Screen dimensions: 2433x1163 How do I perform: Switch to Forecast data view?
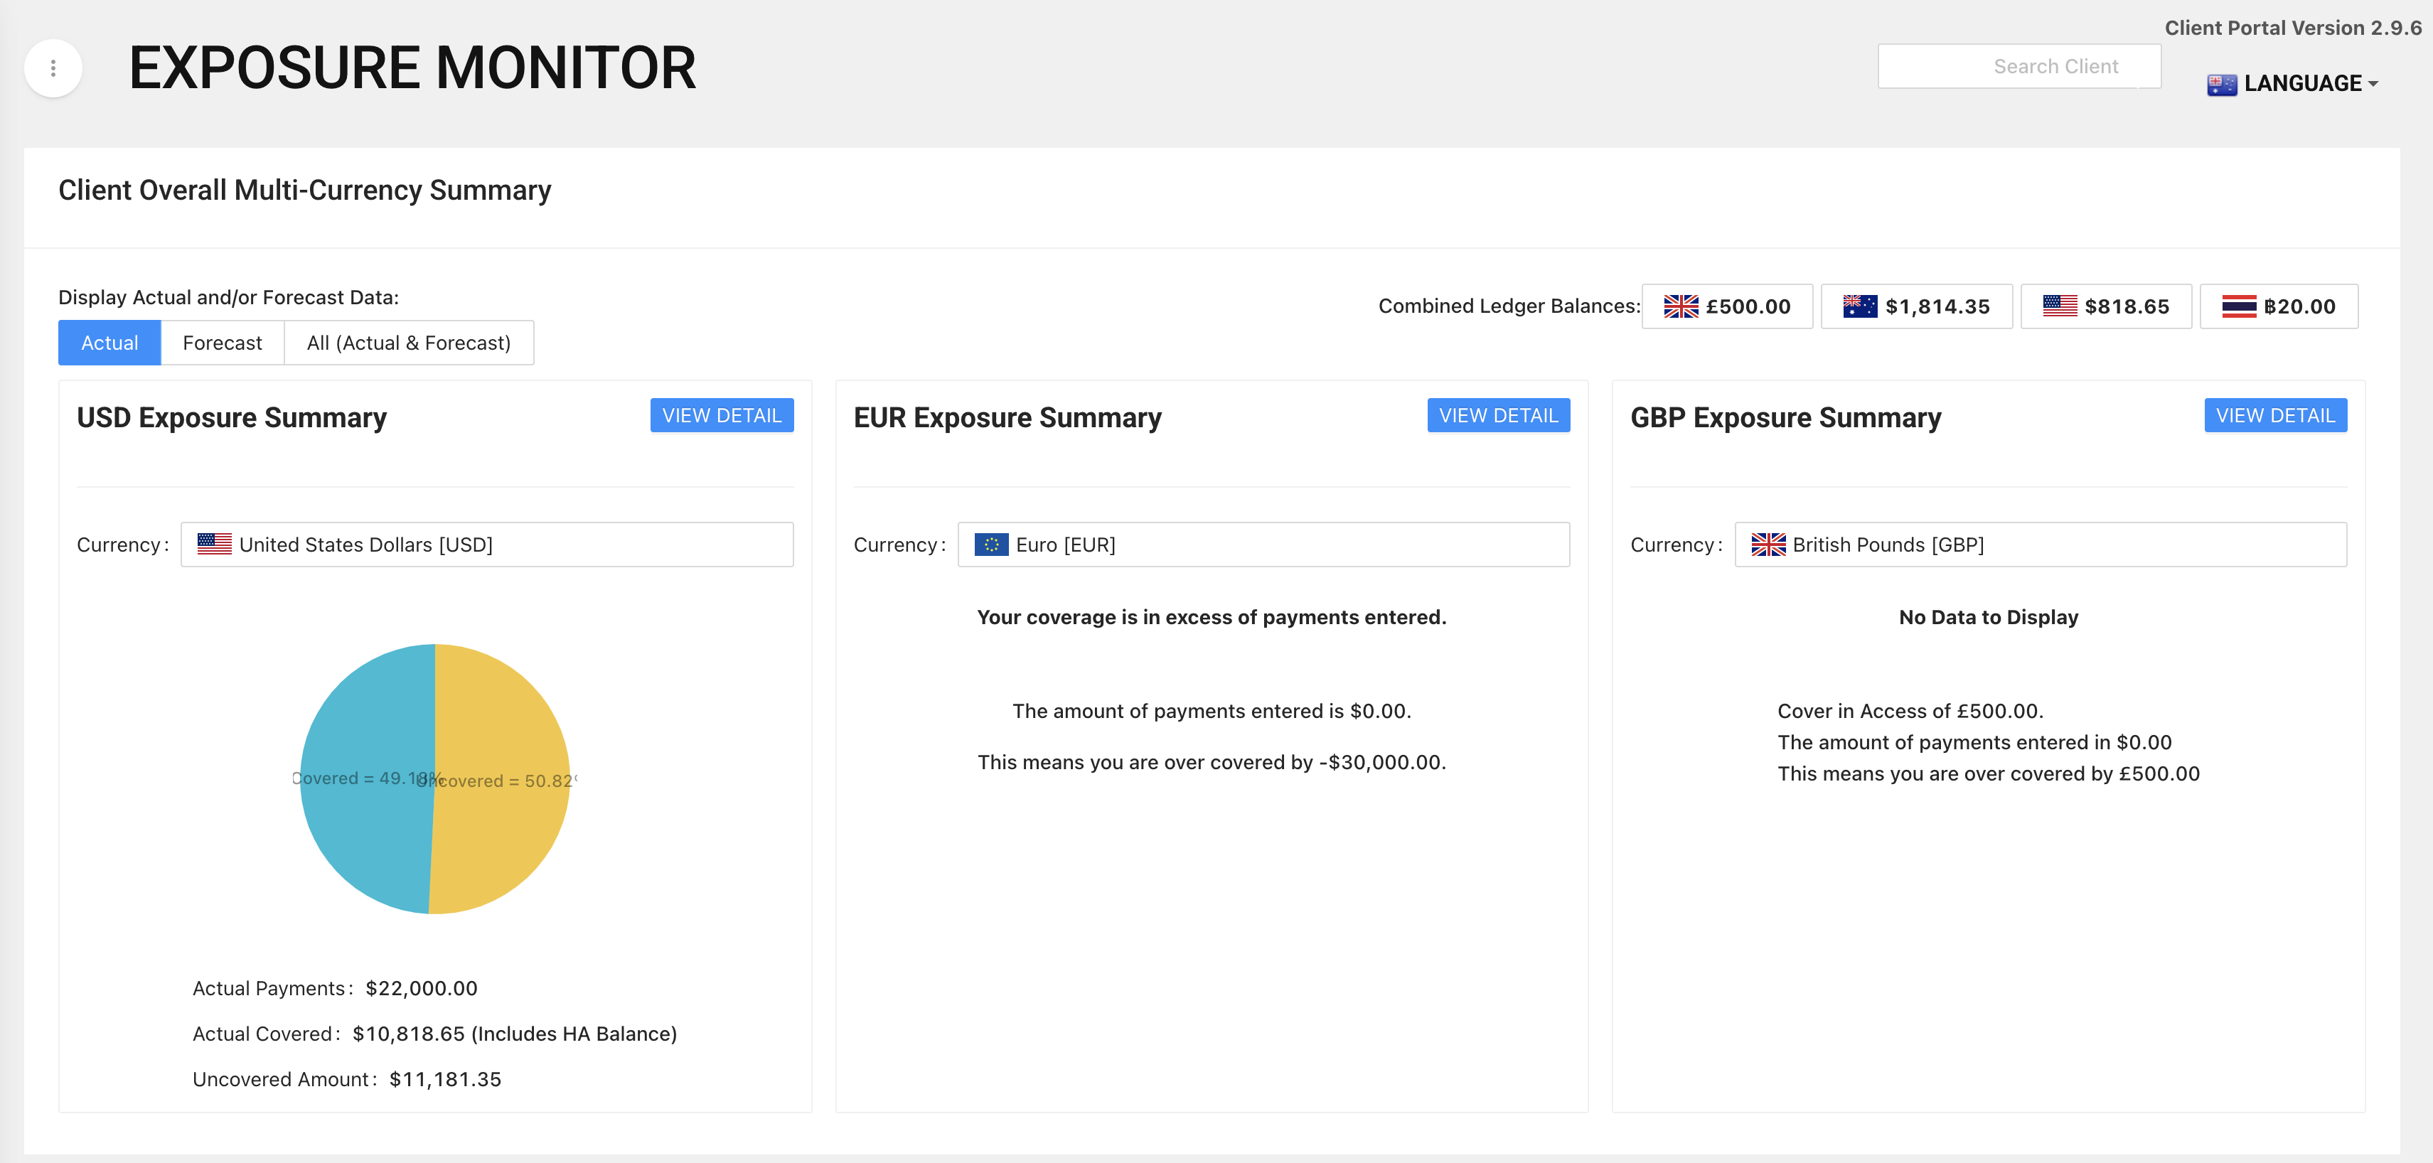[x=222, y=343]
